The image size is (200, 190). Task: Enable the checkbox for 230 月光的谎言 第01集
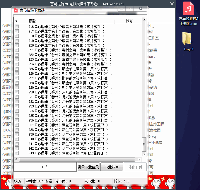click(x=17, y=92)
